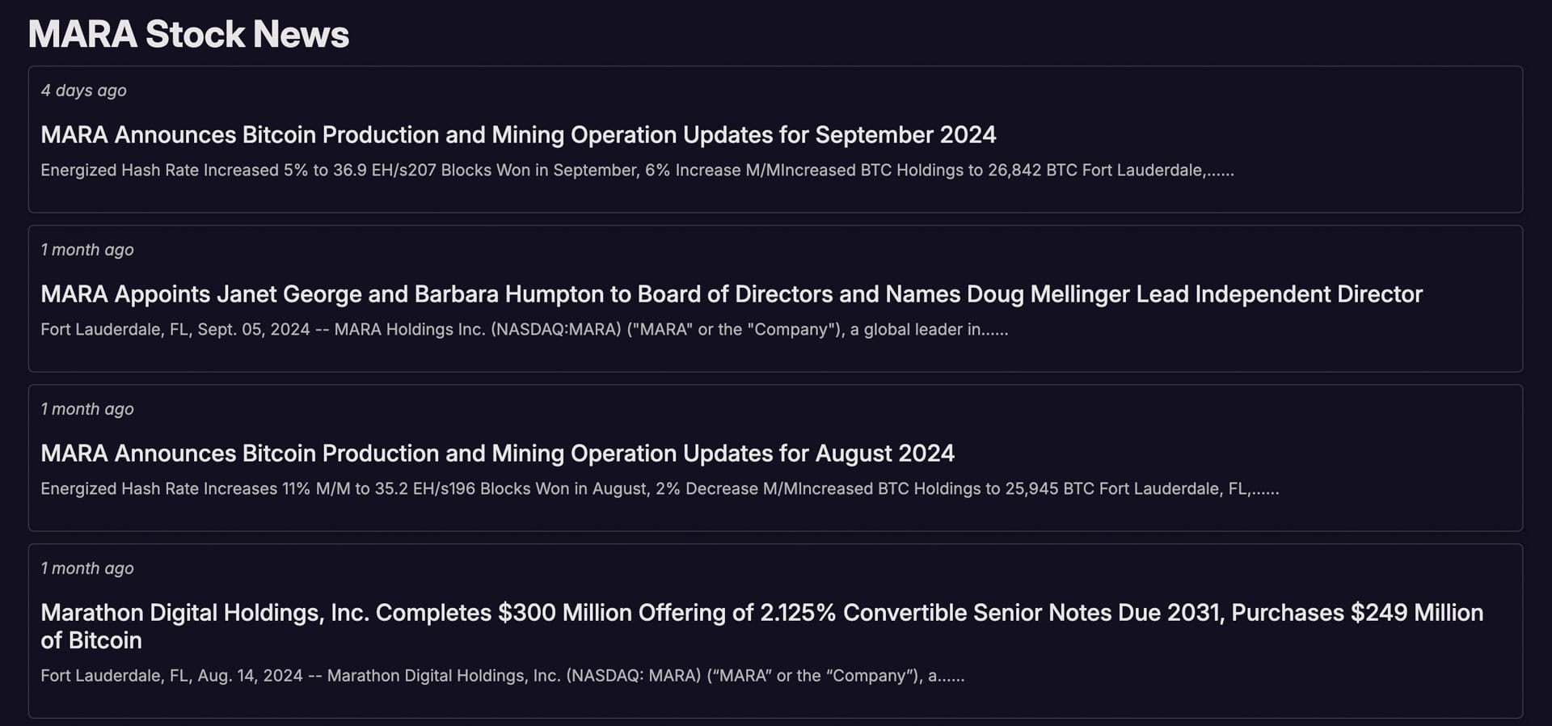Select the '1 month ago' timestamp on Janet George article
The height and width of the screenshot is (726, 1552).
pyautogui.click(x=87, y=250)
